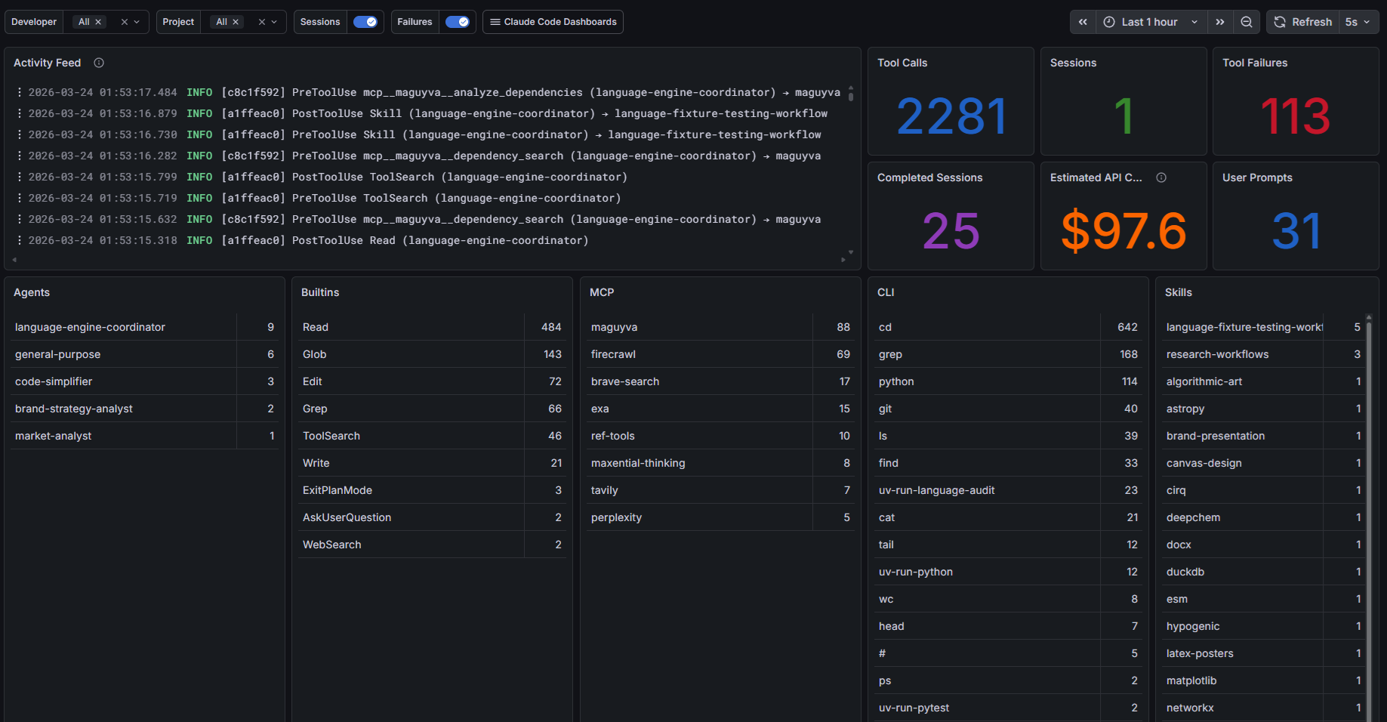Image resolution: width=1387 pixels, height=722 pixels.
Task: Remove the 'All' chip from Developer filter
Action: pos(98,22)
